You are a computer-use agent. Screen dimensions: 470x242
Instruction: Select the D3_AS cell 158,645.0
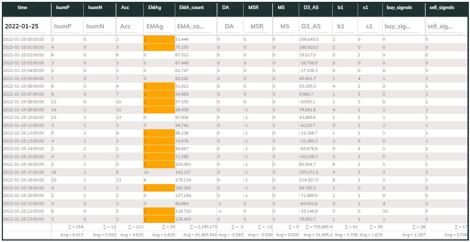[x=316, y=39]
